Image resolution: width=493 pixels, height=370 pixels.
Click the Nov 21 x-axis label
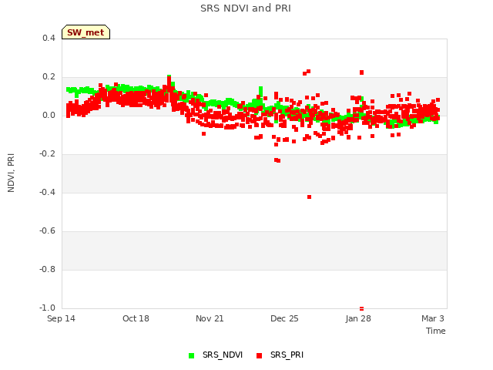click(210, 318)
